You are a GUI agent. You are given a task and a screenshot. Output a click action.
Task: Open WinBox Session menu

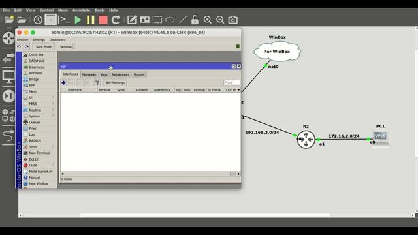pos(22,40)
